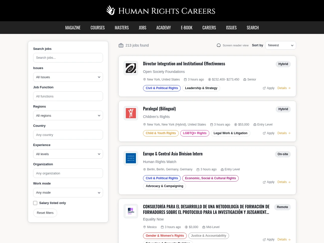This screenshot has width=324, height=243.
Task: Open Search in the navigation bar
Action: point(253,28)
